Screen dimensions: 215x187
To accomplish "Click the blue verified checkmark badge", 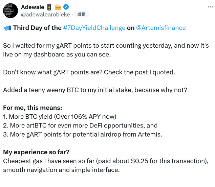I will (66, 7).
